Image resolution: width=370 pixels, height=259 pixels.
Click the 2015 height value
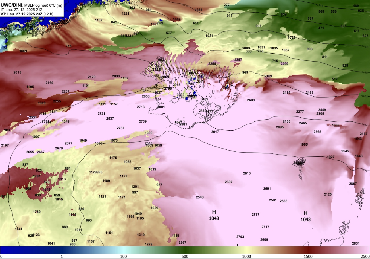(x=17, y=72)
